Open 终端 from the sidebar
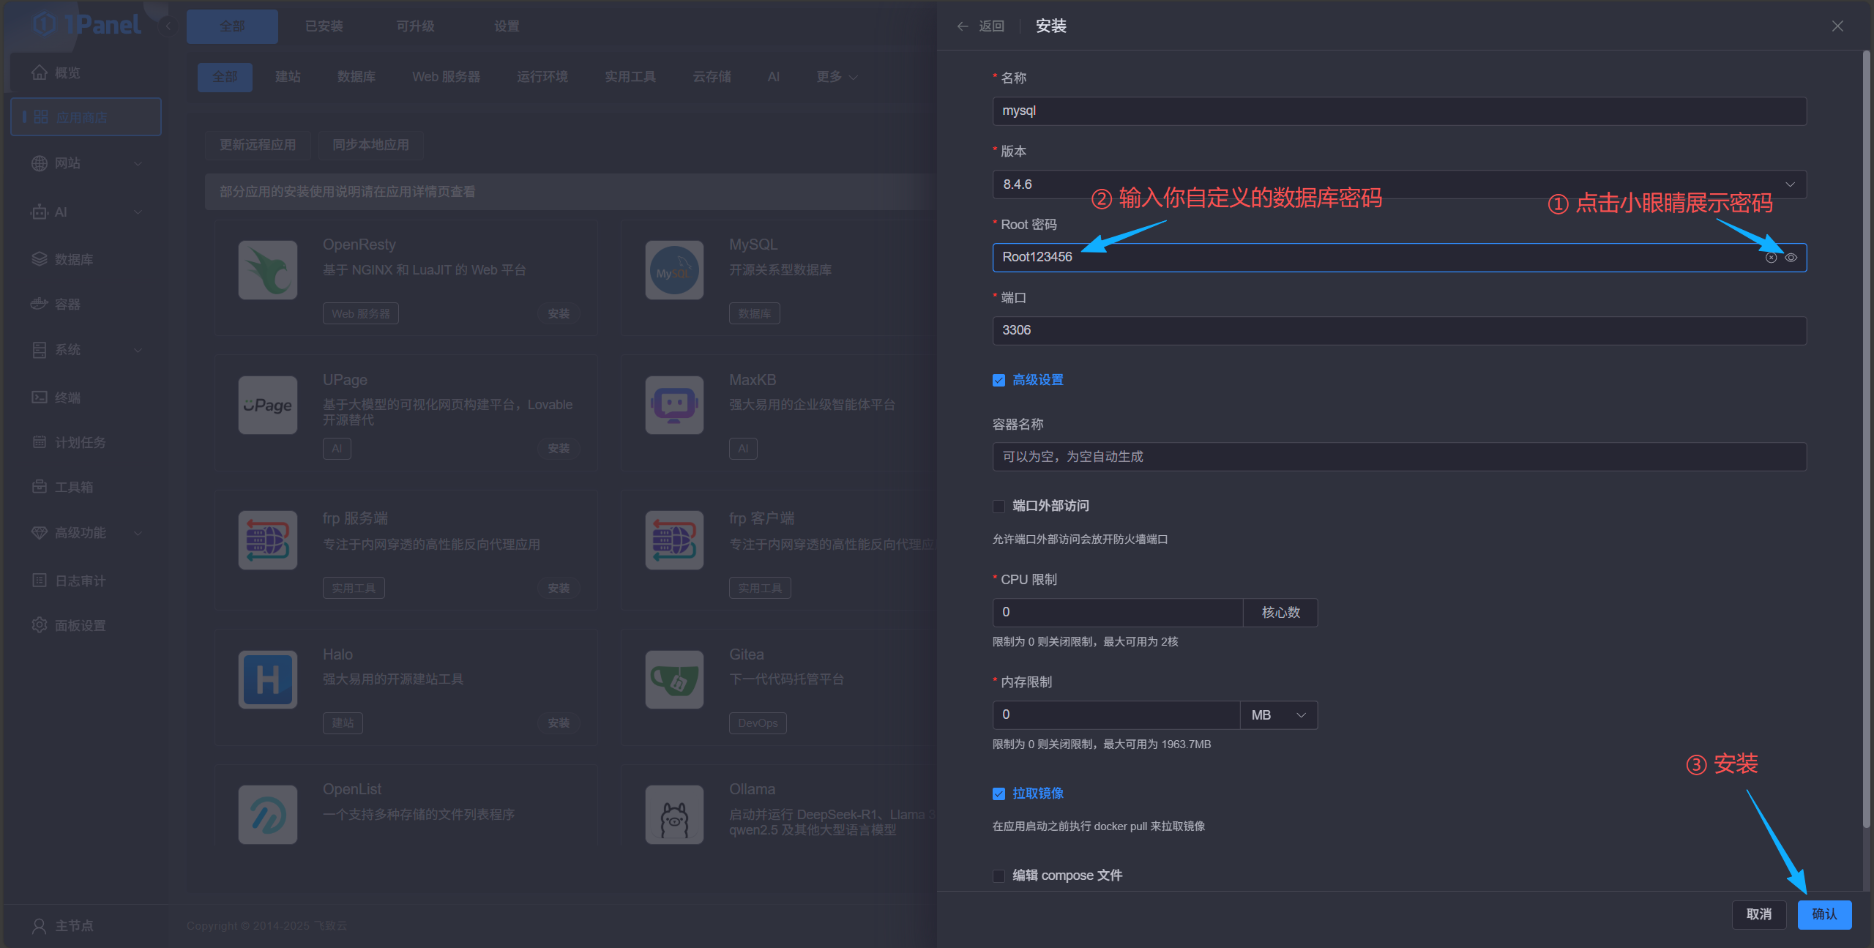This screenshot has height=948, width=1874. coord(67,398)
